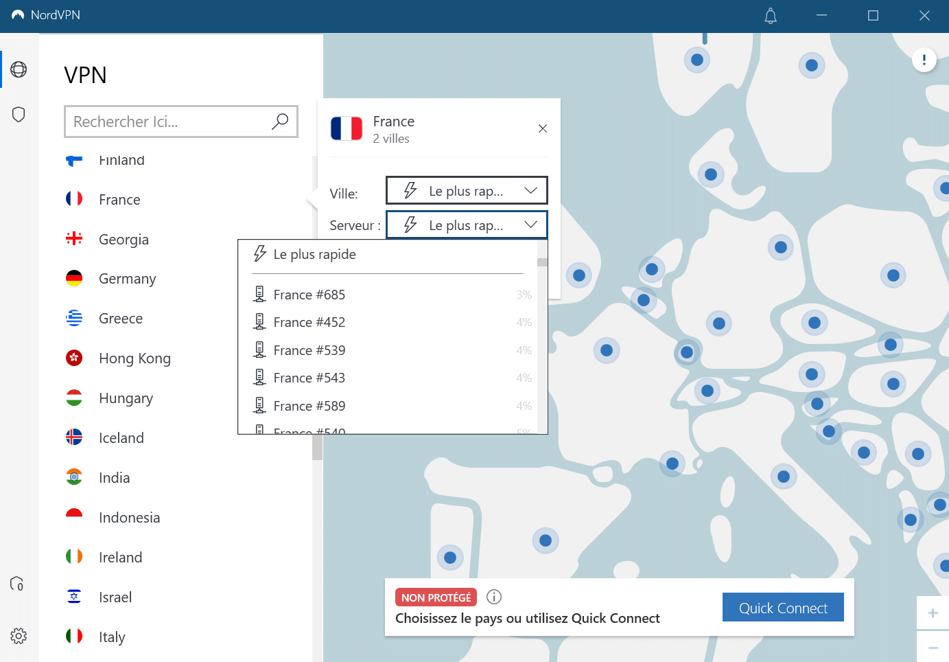Choose server France #543
949x662 pixels.
pyautogui.click(x=388, y=378)
